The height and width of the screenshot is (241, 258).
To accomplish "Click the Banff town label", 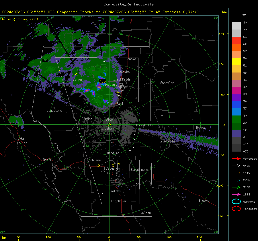I will click(x=47, y=160).
